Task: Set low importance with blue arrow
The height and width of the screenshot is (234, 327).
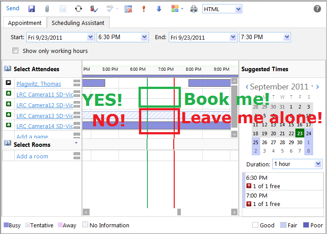Action: click(x=159, y=9)
